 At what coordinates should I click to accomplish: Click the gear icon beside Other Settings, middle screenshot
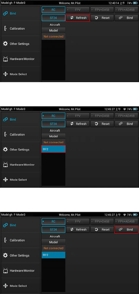click(6, 149)
